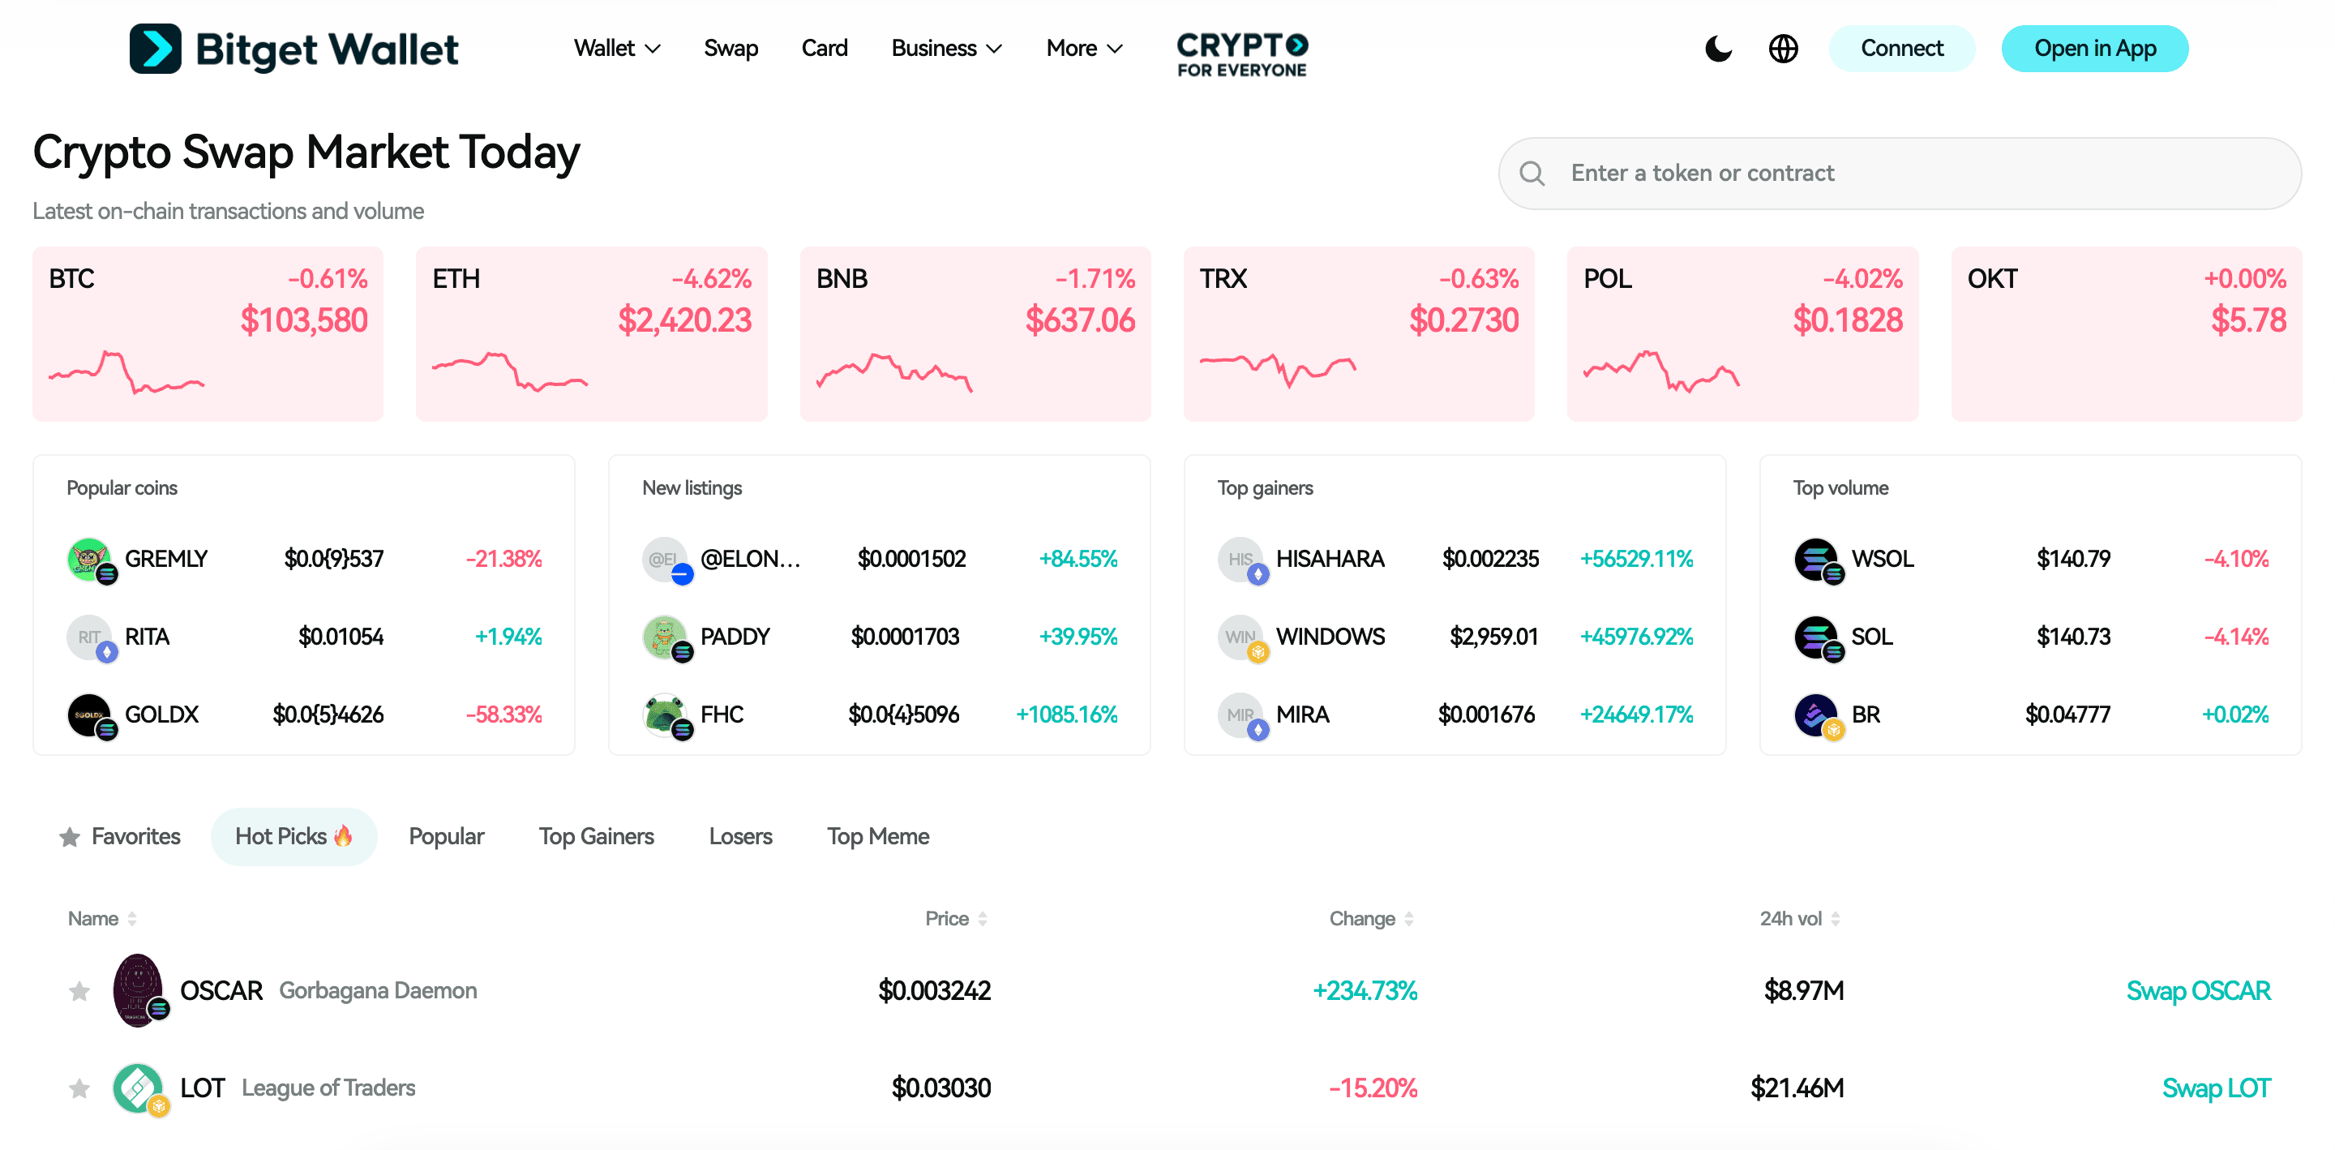Click the SOL token icon
This screenshot has height=1150, width=2335.
tap(1815, 637)
